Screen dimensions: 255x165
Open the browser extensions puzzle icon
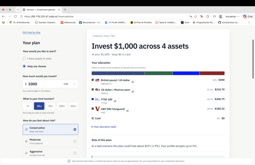pos(208,16)
